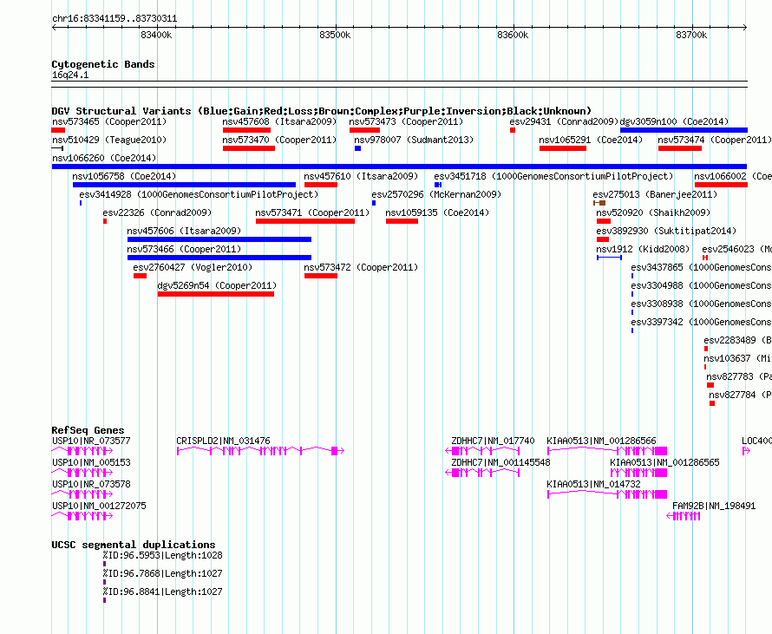Select esv3414928 variant label
The image size is (772, 634).
[199, 194]
